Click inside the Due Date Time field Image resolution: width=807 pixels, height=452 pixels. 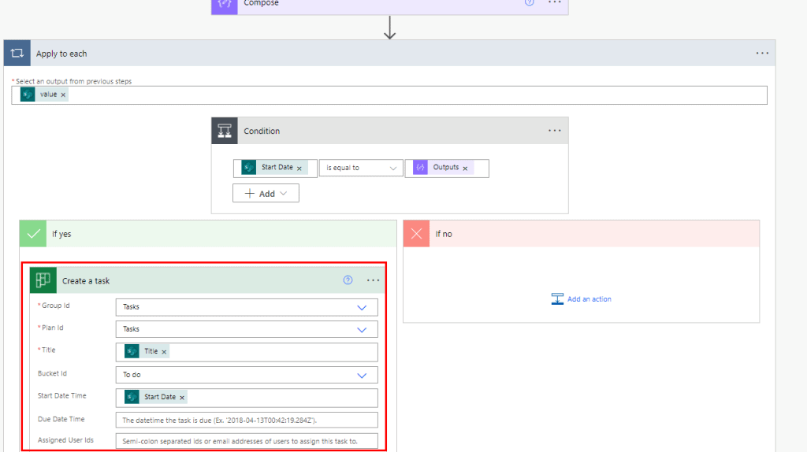pyautogui.click(x=247, y=421)
